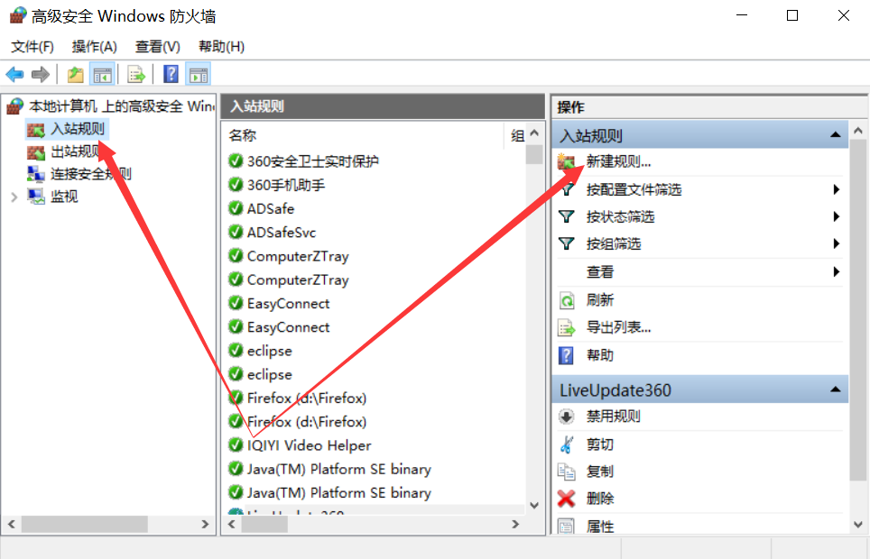This screenshot has width=870, height=559.
Task: Select the root 本地计算机 firewall node
Action: point(122,105)
